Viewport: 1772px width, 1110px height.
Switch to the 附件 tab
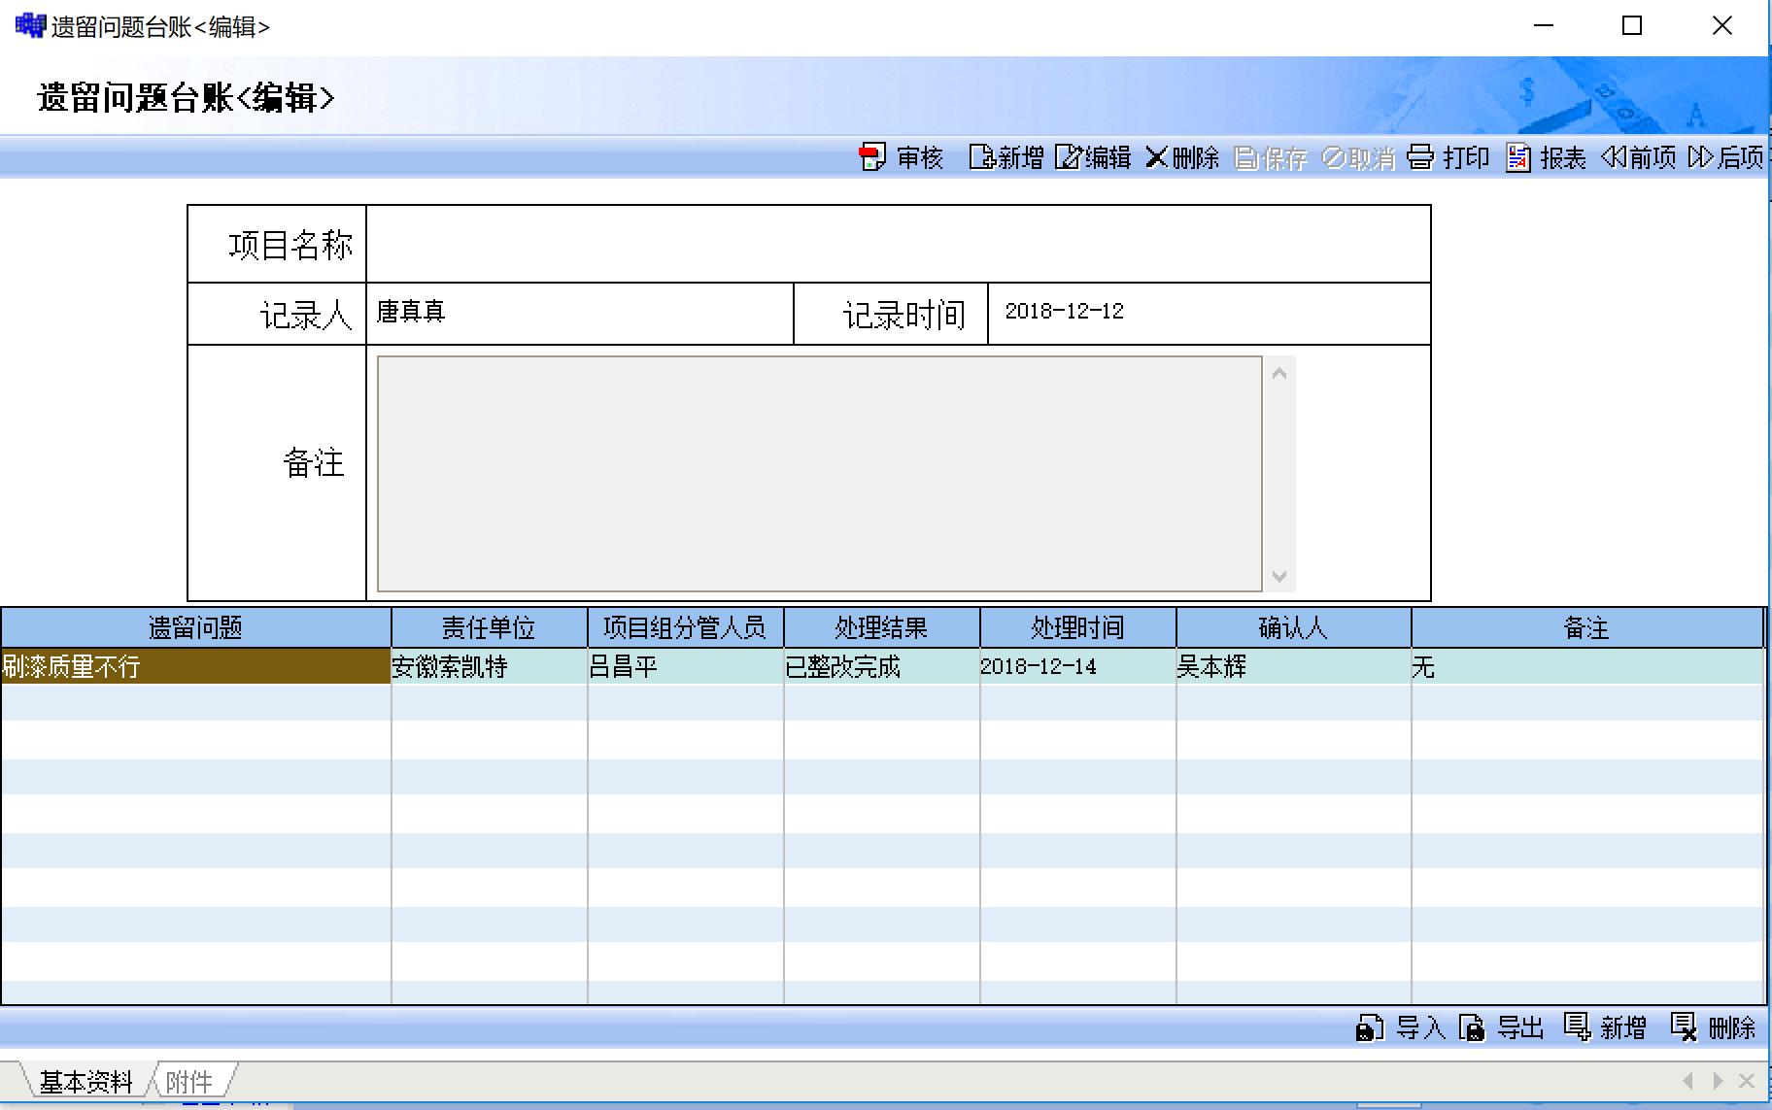click(x=189, y=1081)
